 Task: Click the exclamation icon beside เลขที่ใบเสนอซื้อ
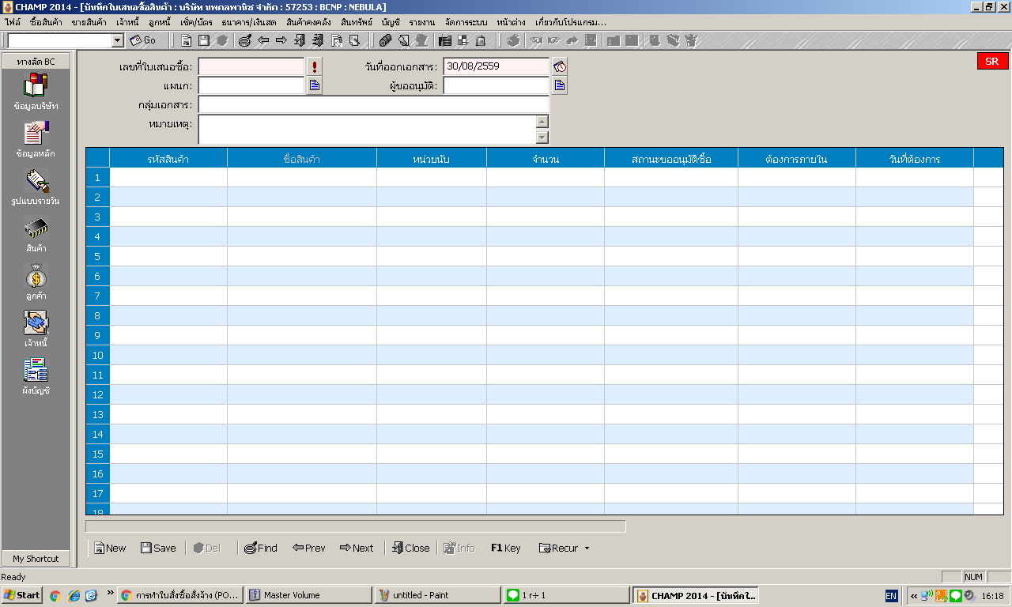315,66
